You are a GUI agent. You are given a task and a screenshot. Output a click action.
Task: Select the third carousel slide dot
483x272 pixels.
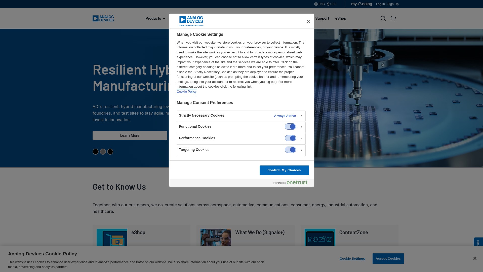pyautogui.click(x=110, y=152)
